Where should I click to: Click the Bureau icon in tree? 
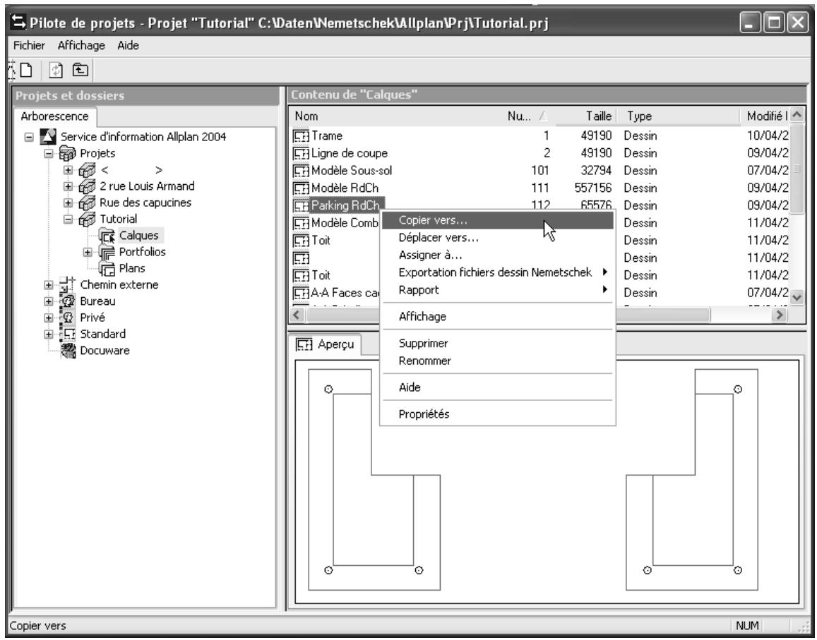pos(68,301)
